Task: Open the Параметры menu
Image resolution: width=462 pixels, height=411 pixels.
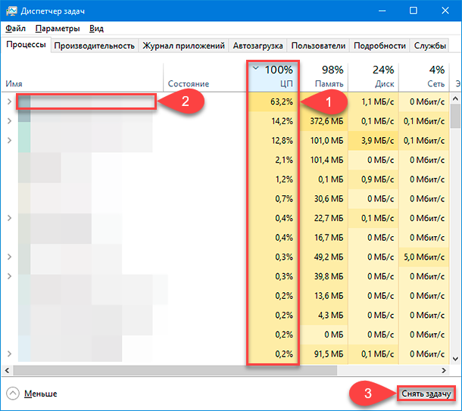Action: tap(58, 29)
